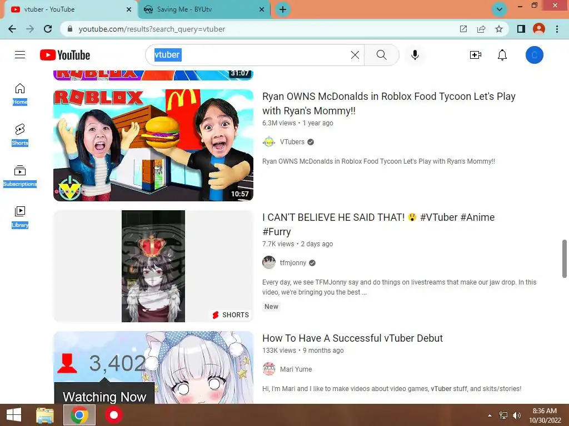
Task: Close the vtuber - YouTube tab
Action: pyautogui.click(x=129, y=9)
